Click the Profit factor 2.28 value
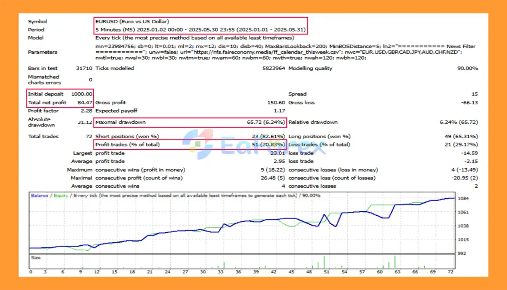Screen dimensions: 507x290 click(87, 111)
